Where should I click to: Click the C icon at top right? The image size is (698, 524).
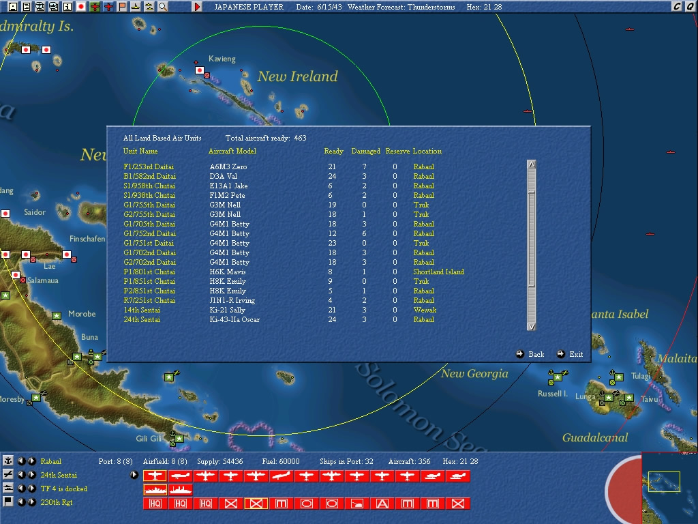click(x=677, y=6)
